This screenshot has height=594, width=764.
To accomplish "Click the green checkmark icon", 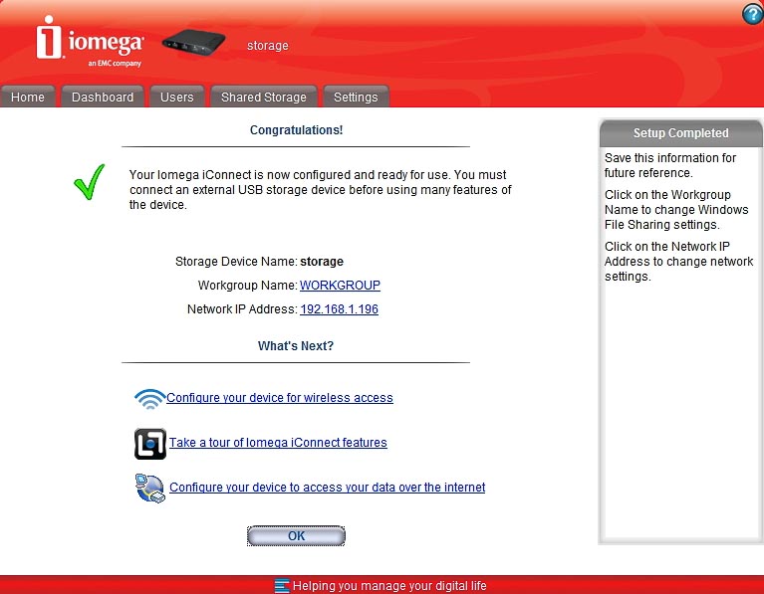I will pos(90,183).
